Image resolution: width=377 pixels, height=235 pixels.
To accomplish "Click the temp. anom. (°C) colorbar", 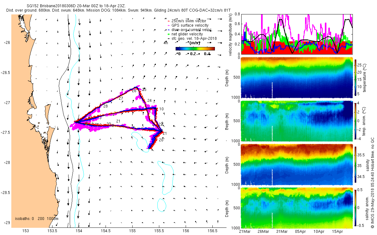I will (356, 121).
